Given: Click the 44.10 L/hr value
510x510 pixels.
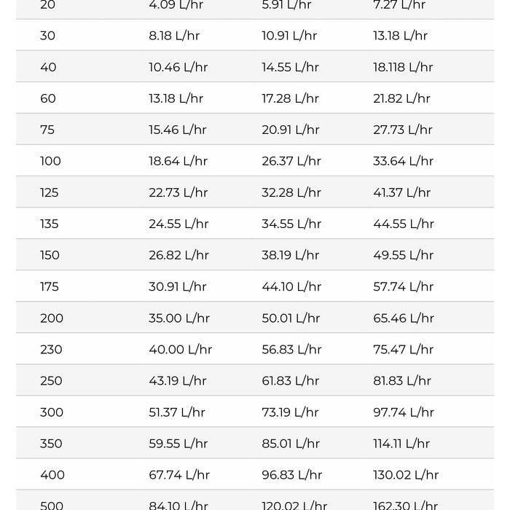Looking at the screenshot, I should click(x=291, y=286).
